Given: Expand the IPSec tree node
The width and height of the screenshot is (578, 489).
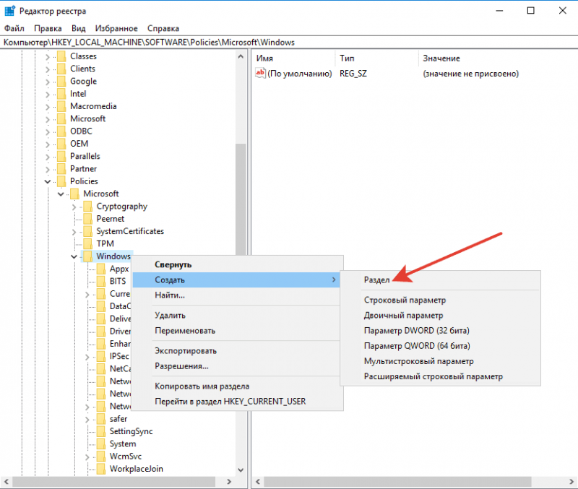Looking at the screenshot, I should tap(87, 357).
